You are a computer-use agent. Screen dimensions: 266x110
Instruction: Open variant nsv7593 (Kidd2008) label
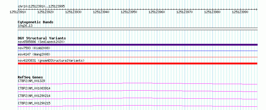(x=34, y=48)
